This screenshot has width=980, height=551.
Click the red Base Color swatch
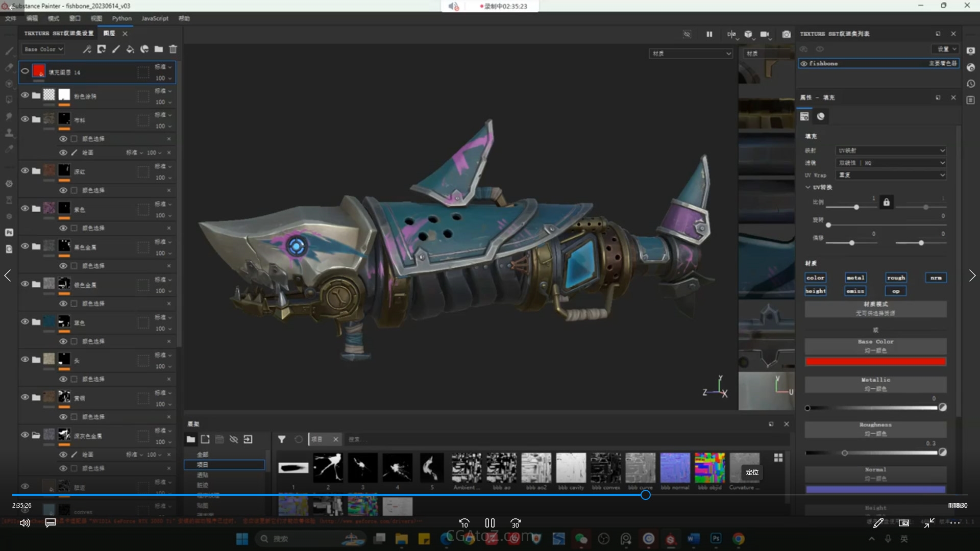[x=875, y=362]
